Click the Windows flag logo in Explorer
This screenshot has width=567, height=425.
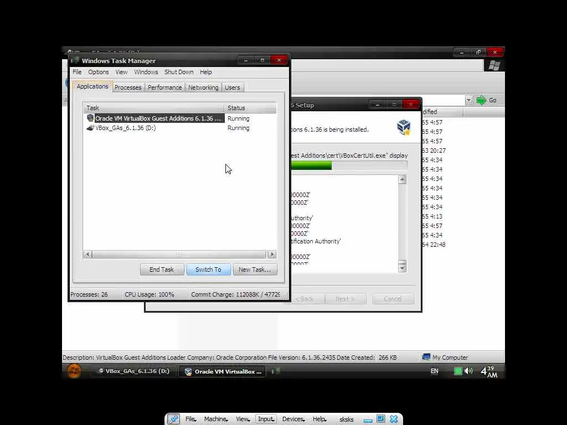click(x=494, y=65)
